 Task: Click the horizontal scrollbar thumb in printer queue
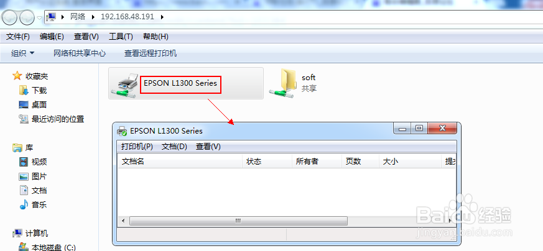coord(238,221)
